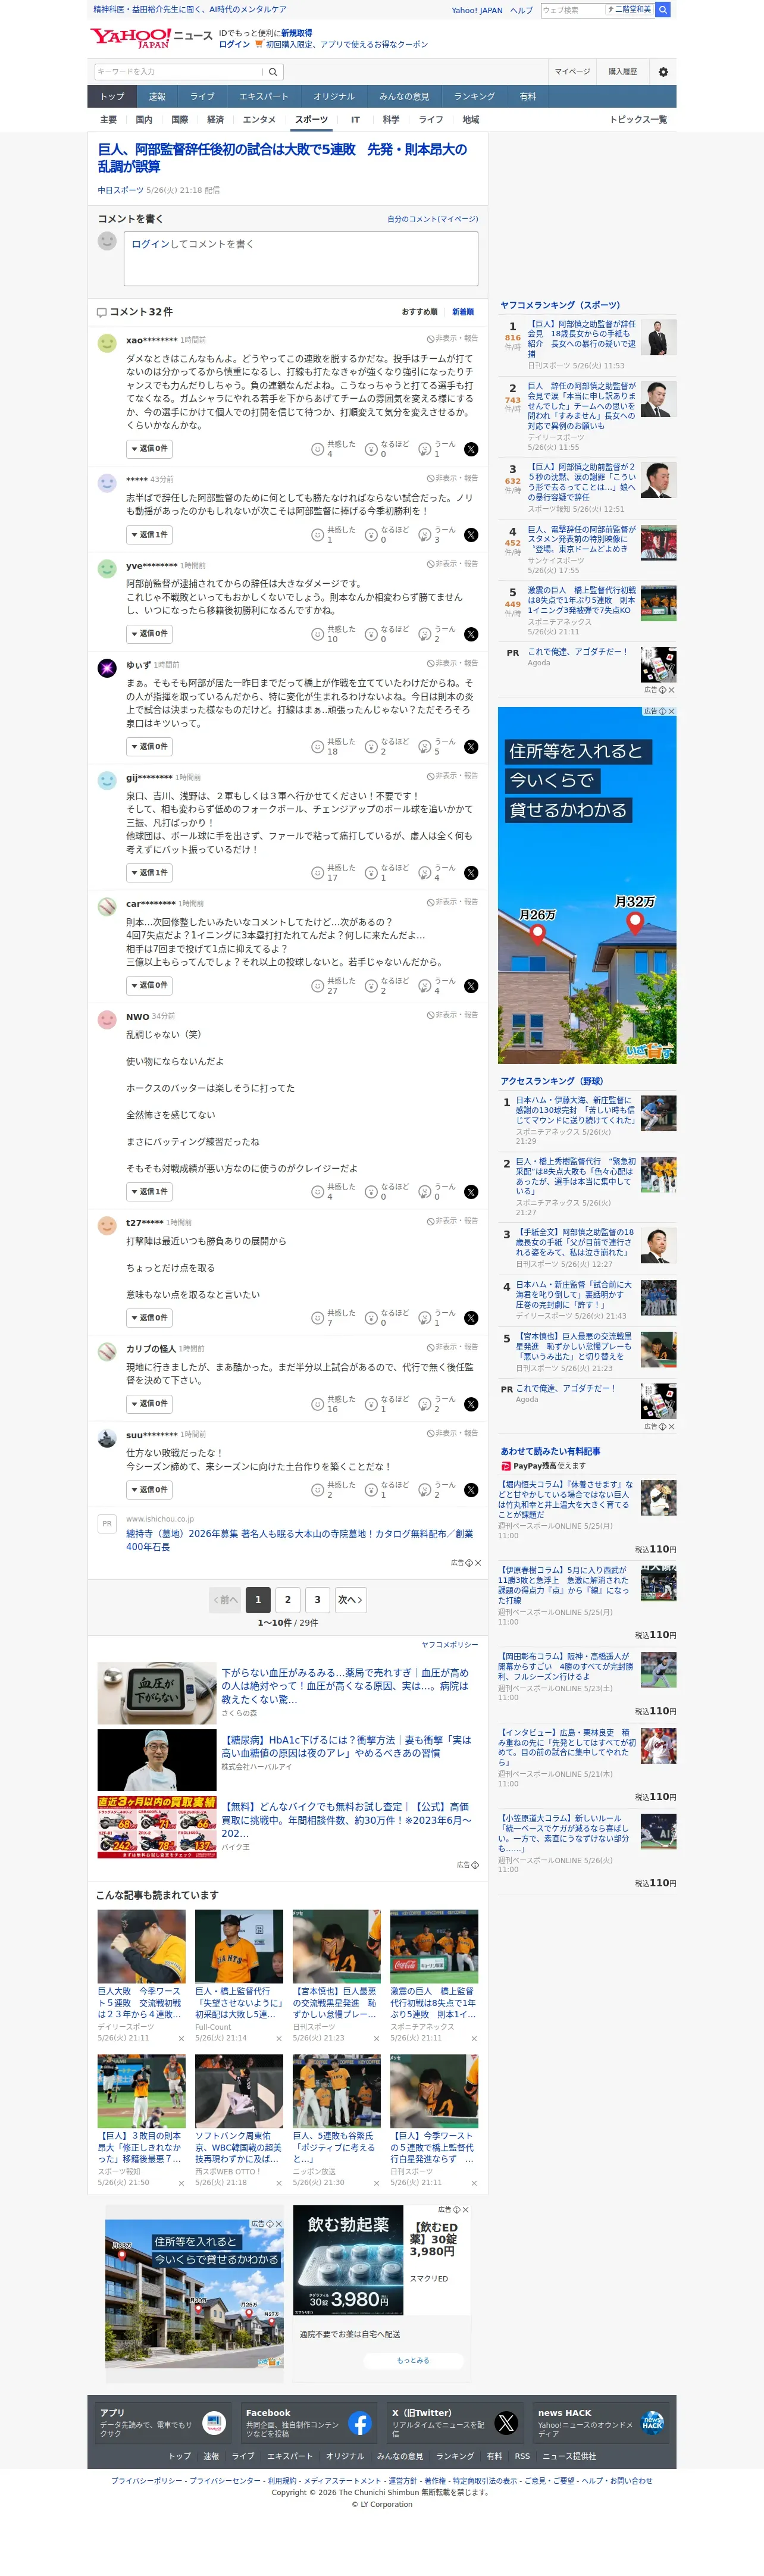Share suu******** comment on X
764x2576 pixels.
[471, 1490]
